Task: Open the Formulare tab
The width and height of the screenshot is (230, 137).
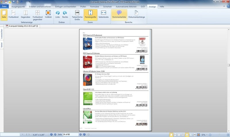Action: point(95,7)
